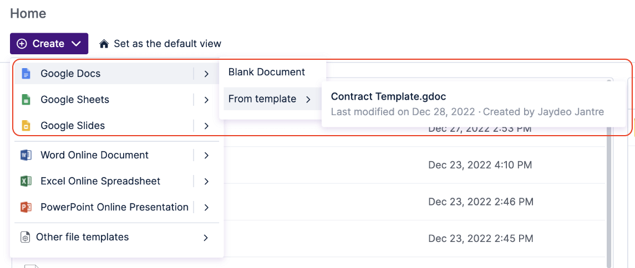Viewport: 635px width, 268px height.
Task: Click Set as the default view
Action: coord(167,44)
